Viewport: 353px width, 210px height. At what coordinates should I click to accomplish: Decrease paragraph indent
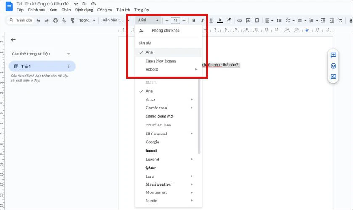pyautogui.click(x=323, y=21)
